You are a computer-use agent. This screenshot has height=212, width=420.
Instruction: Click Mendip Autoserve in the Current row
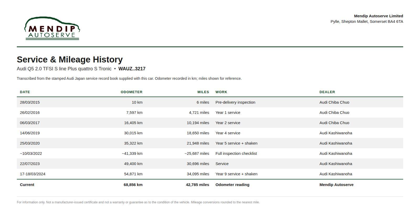[x=337, y=185]
